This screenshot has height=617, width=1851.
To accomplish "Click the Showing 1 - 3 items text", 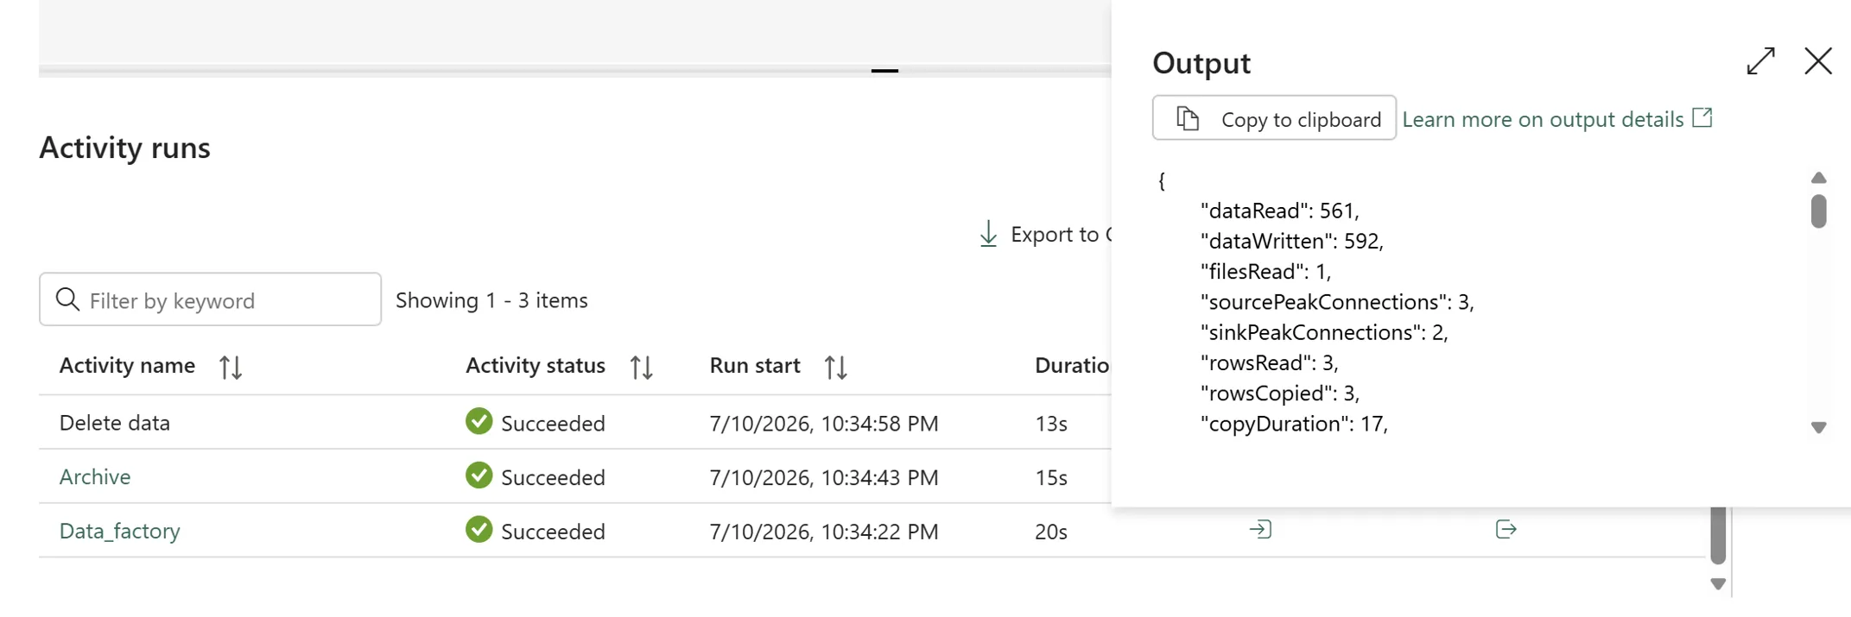I will point(491,300).
